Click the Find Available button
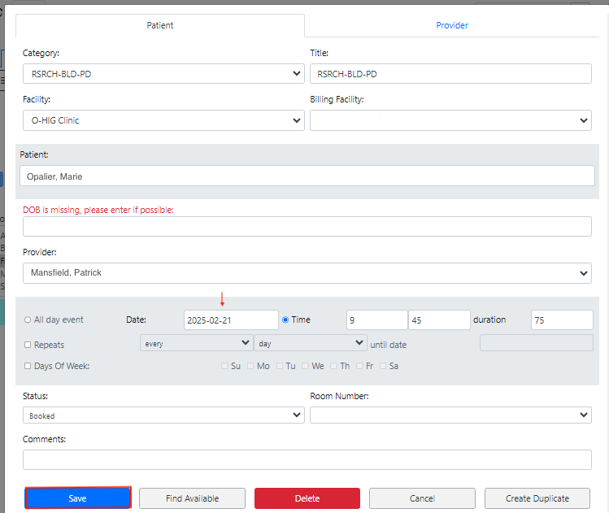609x513 pixels. tap(192, 498)
